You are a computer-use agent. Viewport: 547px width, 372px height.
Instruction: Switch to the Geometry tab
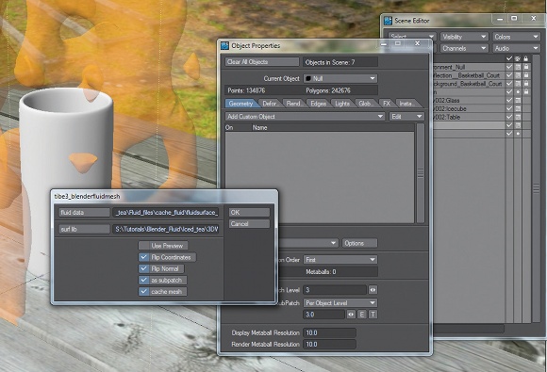tap(241, 104)
